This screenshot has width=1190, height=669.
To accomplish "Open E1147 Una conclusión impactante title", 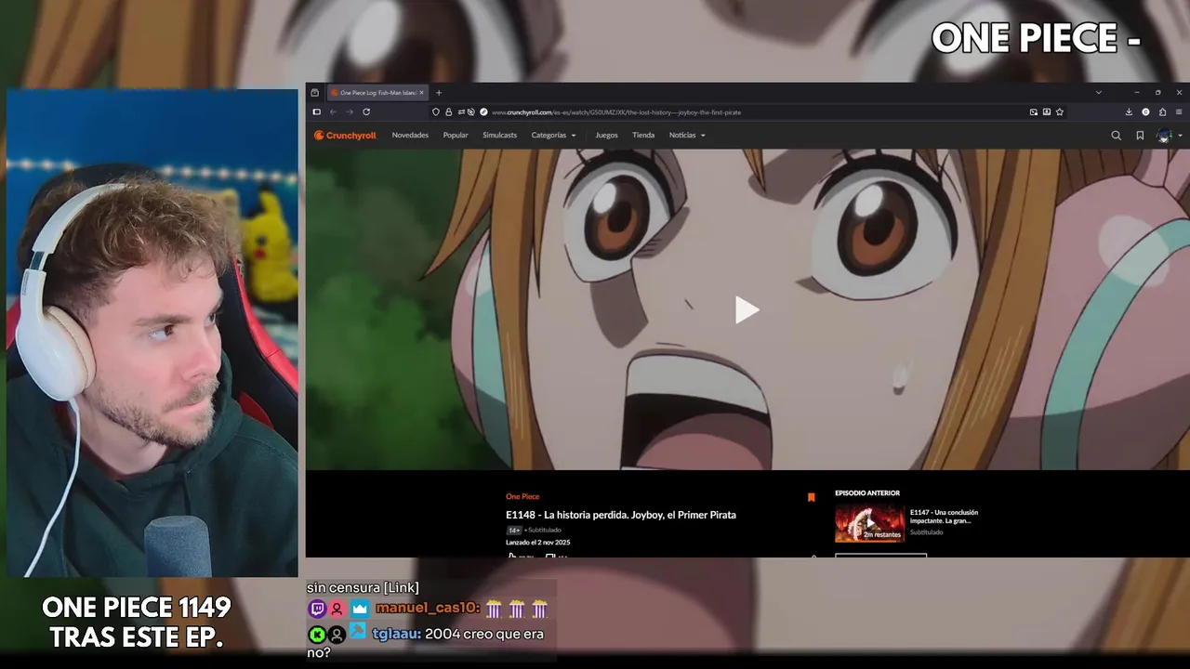I will tap(944, 517).
